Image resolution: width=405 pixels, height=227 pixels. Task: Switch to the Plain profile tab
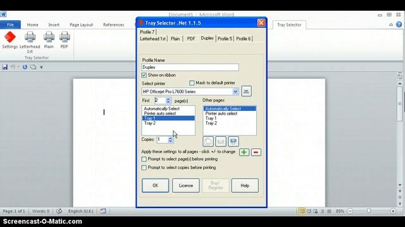coord(175,38)
